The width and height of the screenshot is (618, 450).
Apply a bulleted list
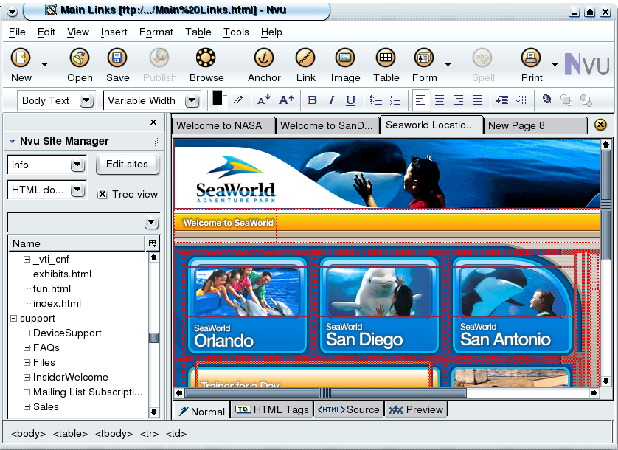coord(395,100)
